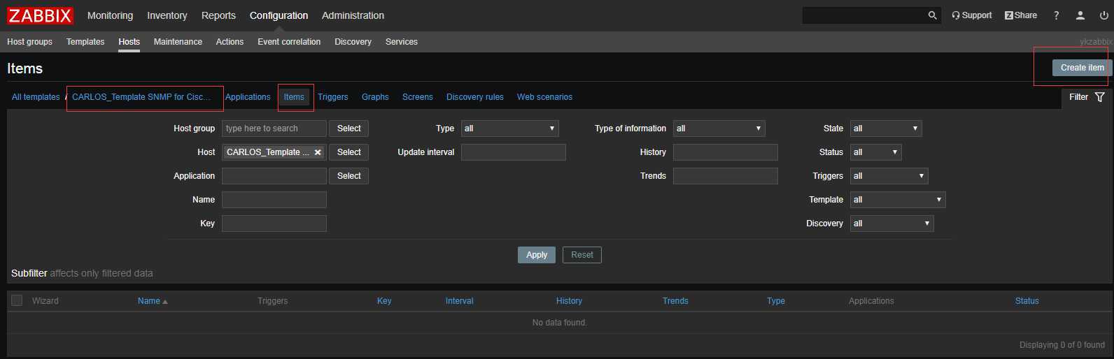Focus the Update interval field

pyautogui.click(x=514, y=152)
